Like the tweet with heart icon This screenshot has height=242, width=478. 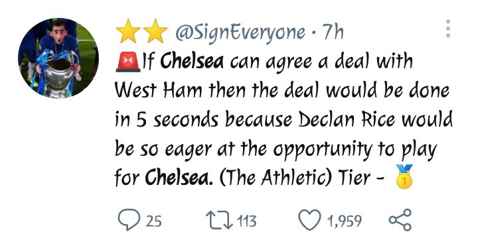tap(309, 219)
